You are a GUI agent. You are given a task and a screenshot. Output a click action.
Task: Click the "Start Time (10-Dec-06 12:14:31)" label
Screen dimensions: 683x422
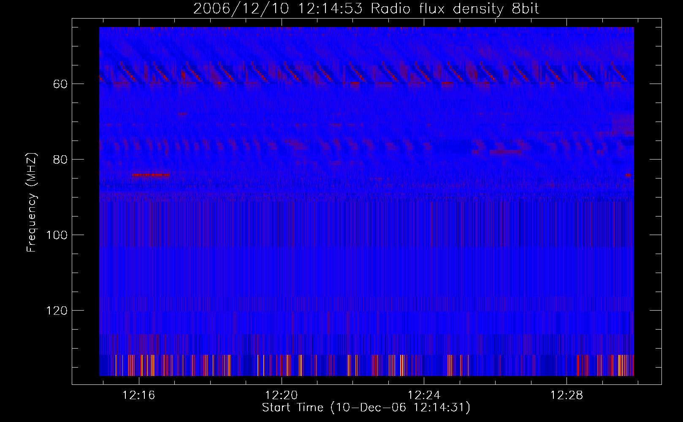coord(366,408)
